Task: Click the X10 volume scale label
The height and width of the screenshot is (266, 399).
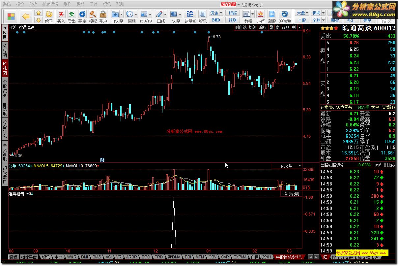Action: click(306, 188)
